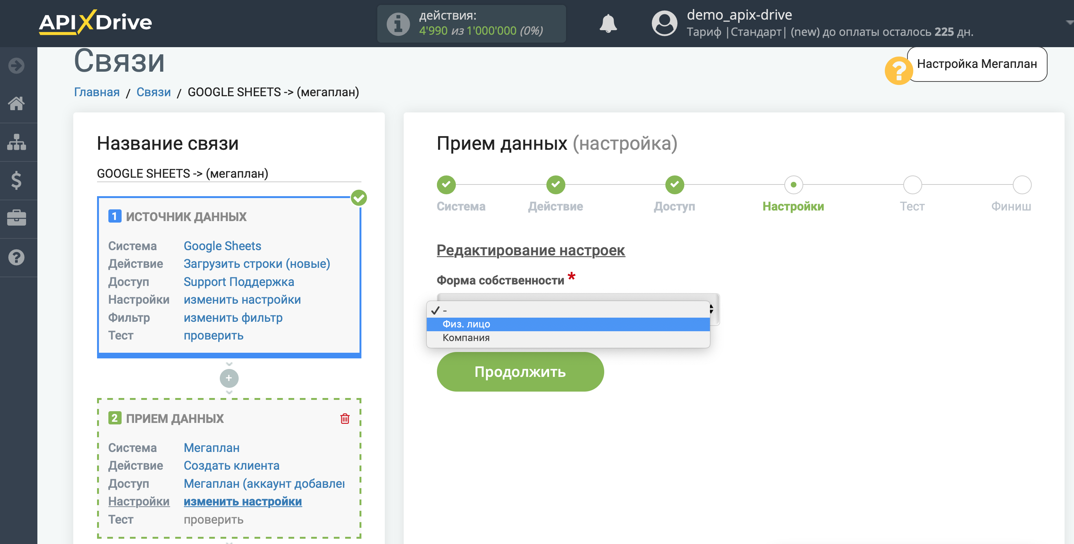Viewport: 1074px width, 544px height.
Task: Expand the sidebar with the arrow icon
Action: click(x=17, y=65)
